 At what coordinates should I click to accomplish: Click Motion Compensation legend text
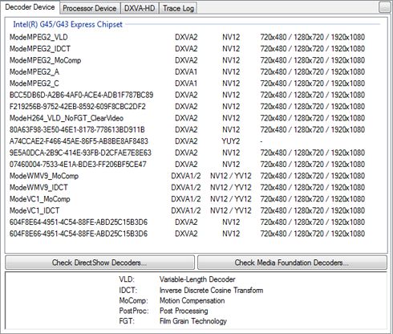pos(192,300)
